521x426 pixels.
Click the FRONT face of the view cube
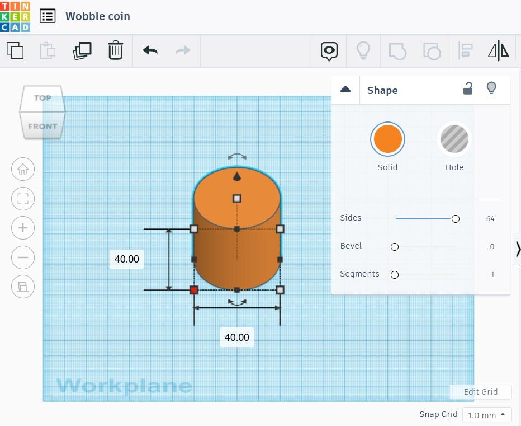click(42, 126)
